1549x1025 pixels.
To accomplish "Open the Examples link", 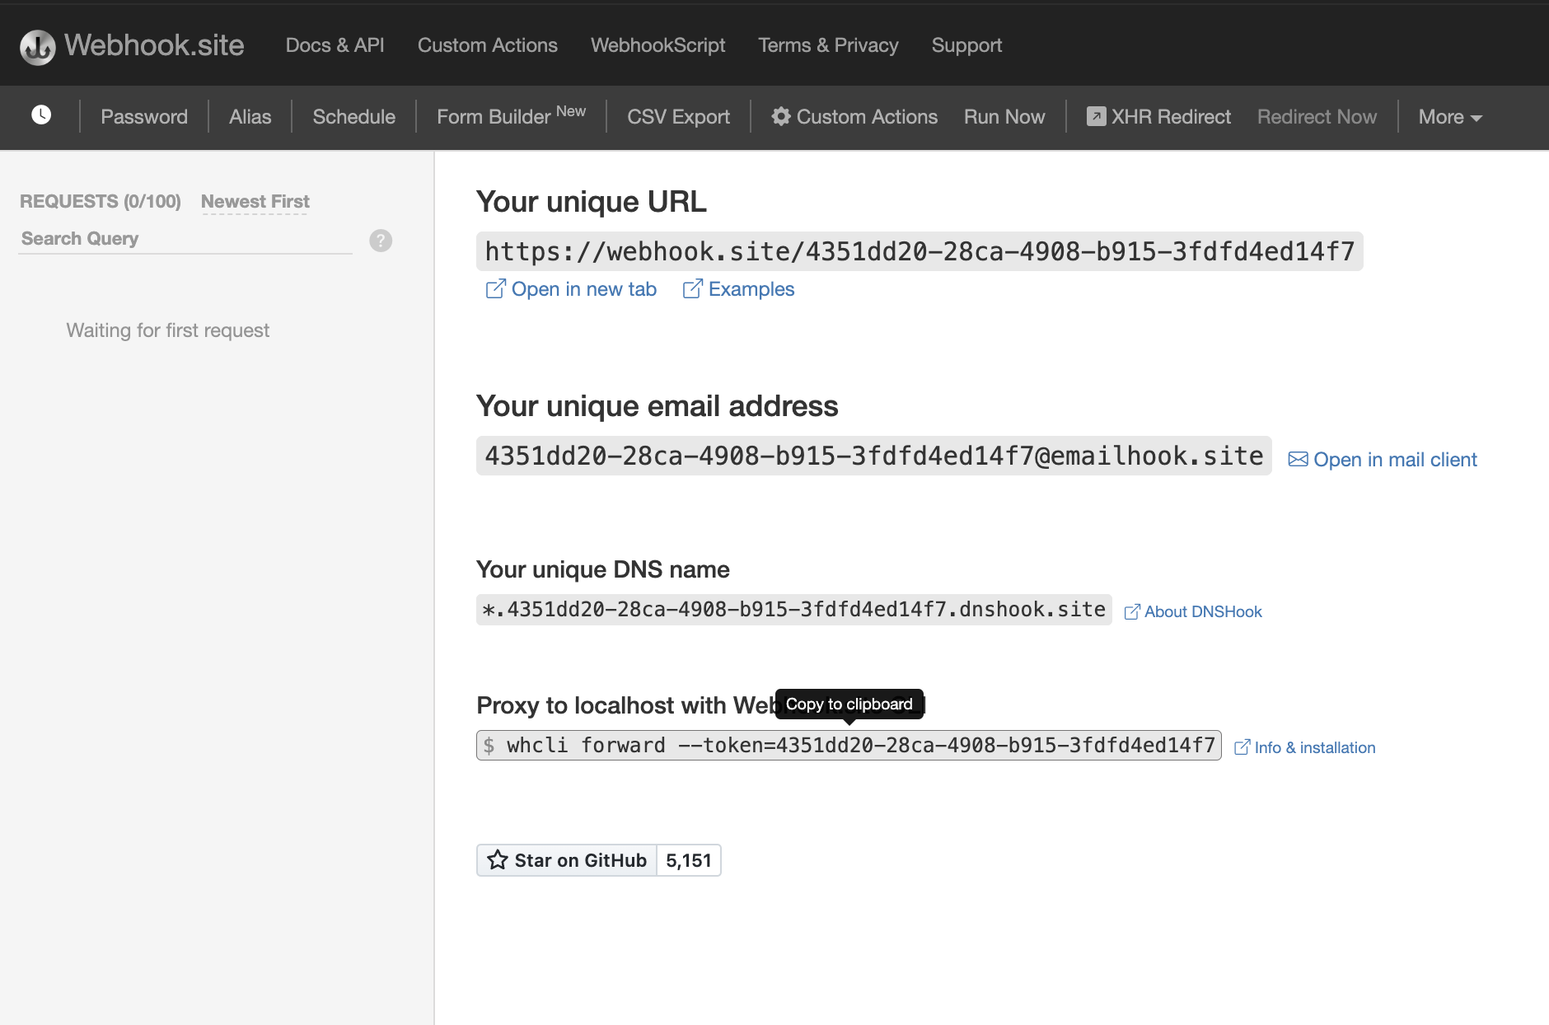I will point(751,289).
